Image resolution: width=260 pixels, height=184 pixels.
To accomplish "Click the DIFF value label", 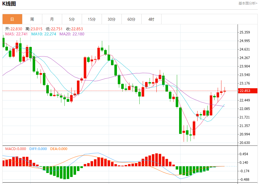I will pyautogui.click(x=38, y=149).
